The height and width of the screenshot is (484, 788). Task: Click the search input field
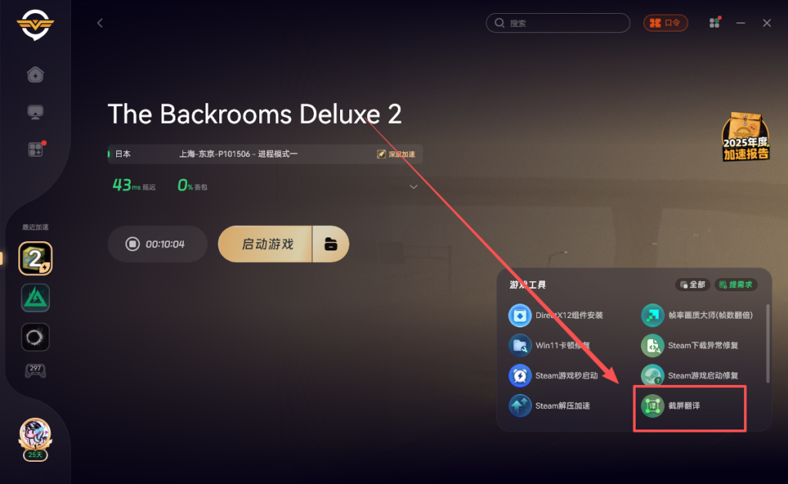click(x=558, y=23)
